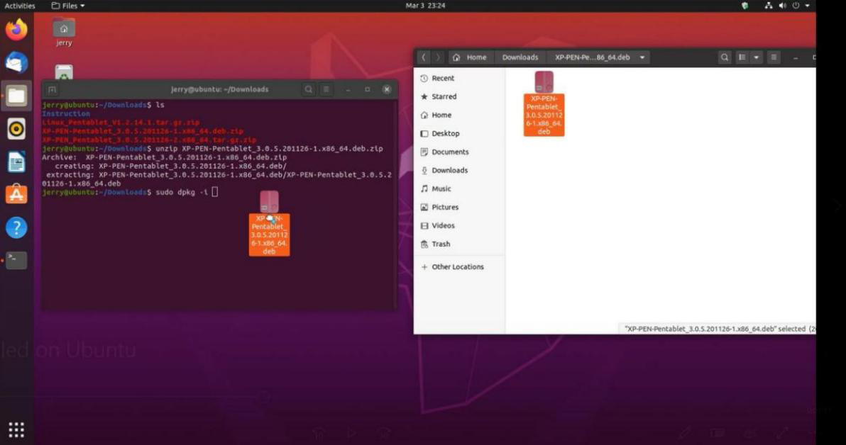
Task: Minimize the terminal window
Action: click(x=348, y=89)
